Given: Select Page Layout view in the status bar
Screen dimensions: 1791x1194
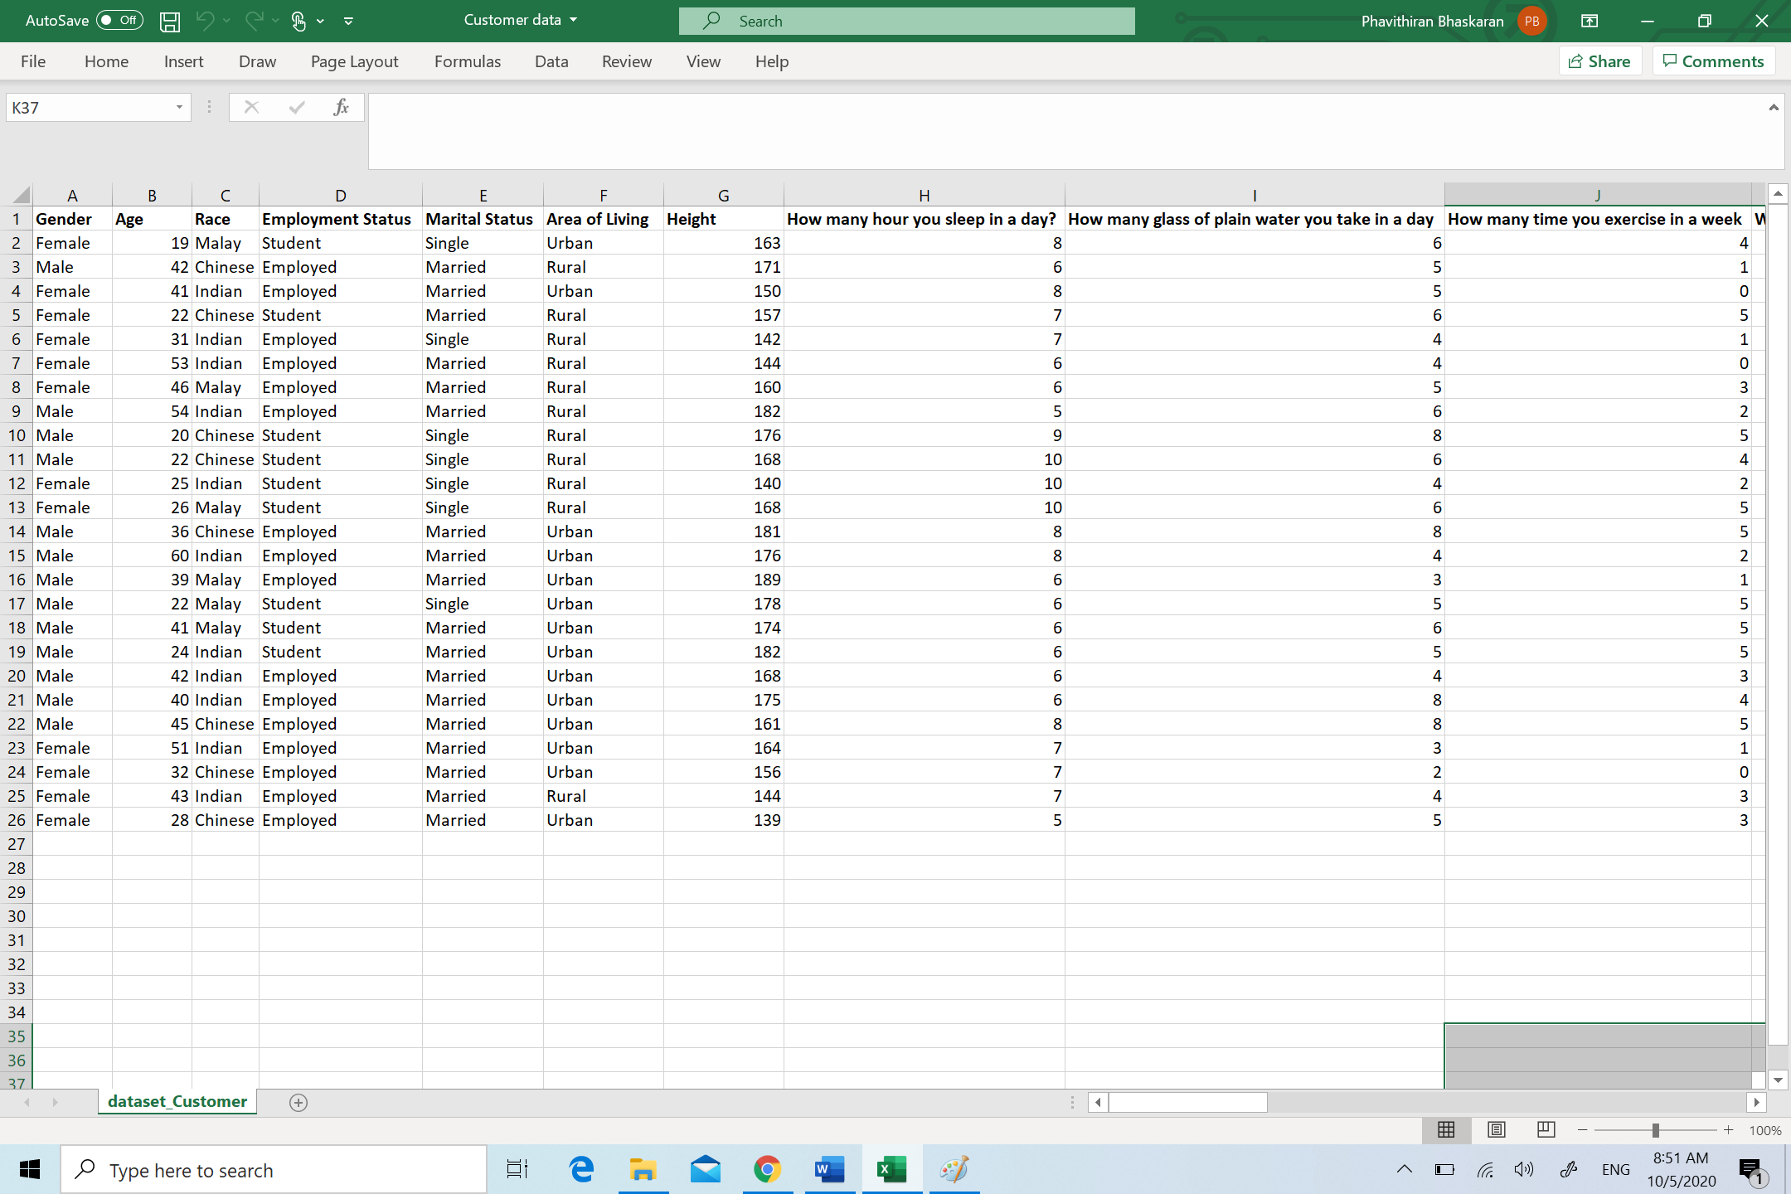Looking at the screenshot, I should (x=1496, y=1129).
